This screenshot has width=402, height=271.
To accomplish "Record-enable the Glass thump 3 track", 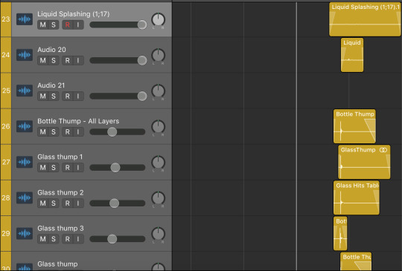I will (67, 239).
